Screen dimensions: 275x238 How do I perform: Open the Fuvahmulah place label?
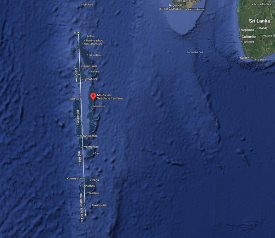point(99,205)
